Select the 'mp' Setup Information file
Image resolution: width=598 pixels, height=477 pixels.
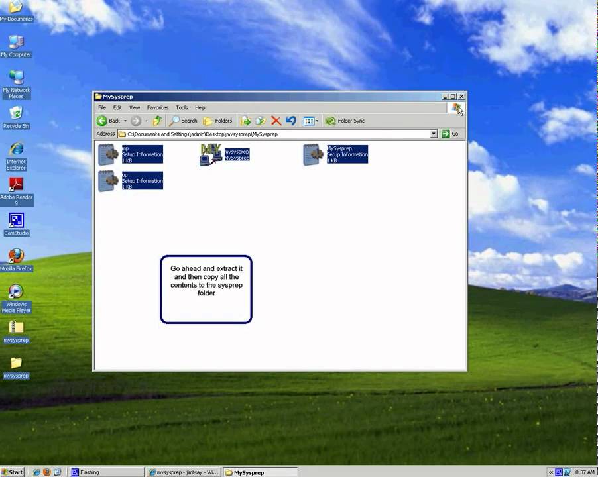coord(131,154)
